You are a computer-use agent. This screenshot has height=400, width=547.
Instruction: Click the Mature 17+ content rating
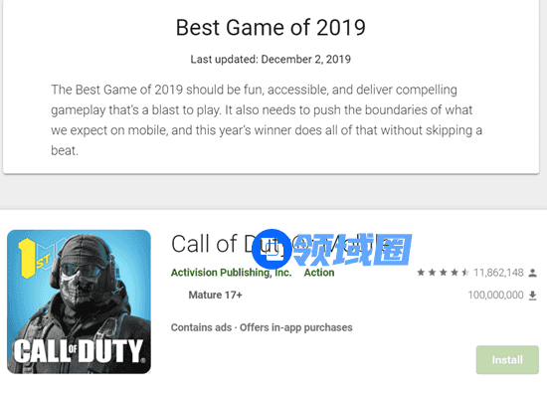tap(215, 295)
